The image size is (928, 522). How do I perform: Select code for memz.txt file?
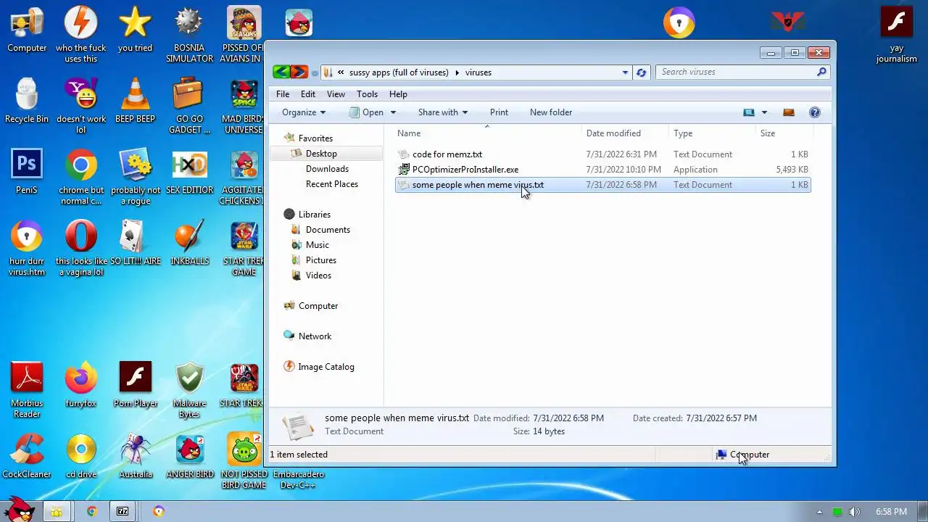click(602, 154)
